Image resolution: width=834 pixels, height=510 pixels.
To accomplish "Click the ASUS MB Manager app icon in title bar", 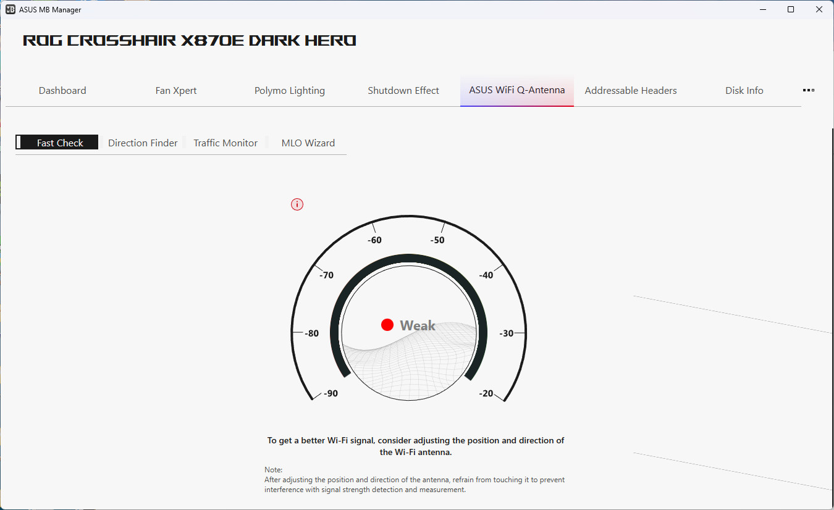I will point(11,9).
